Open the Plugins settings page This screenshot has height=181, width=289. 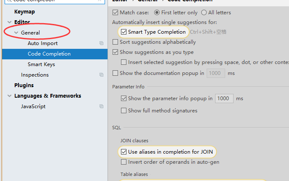pos(24,85)
